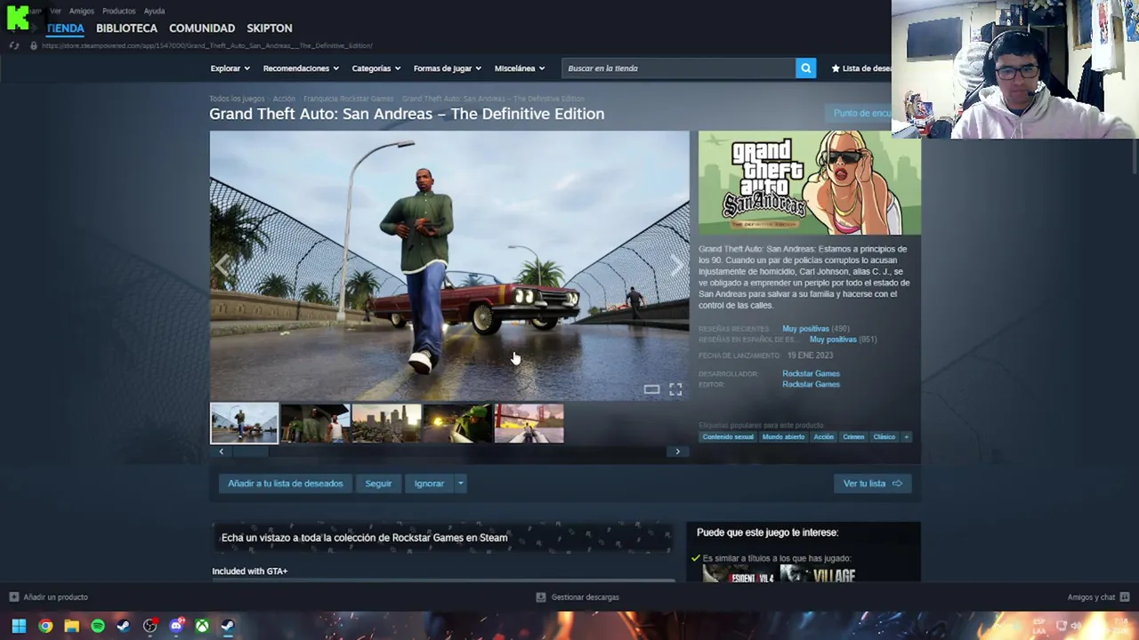Select the Acción tag

pos(823,436)
